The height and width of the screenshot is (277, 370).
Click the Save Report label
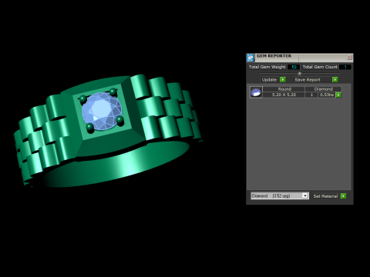tap(313, 80)
